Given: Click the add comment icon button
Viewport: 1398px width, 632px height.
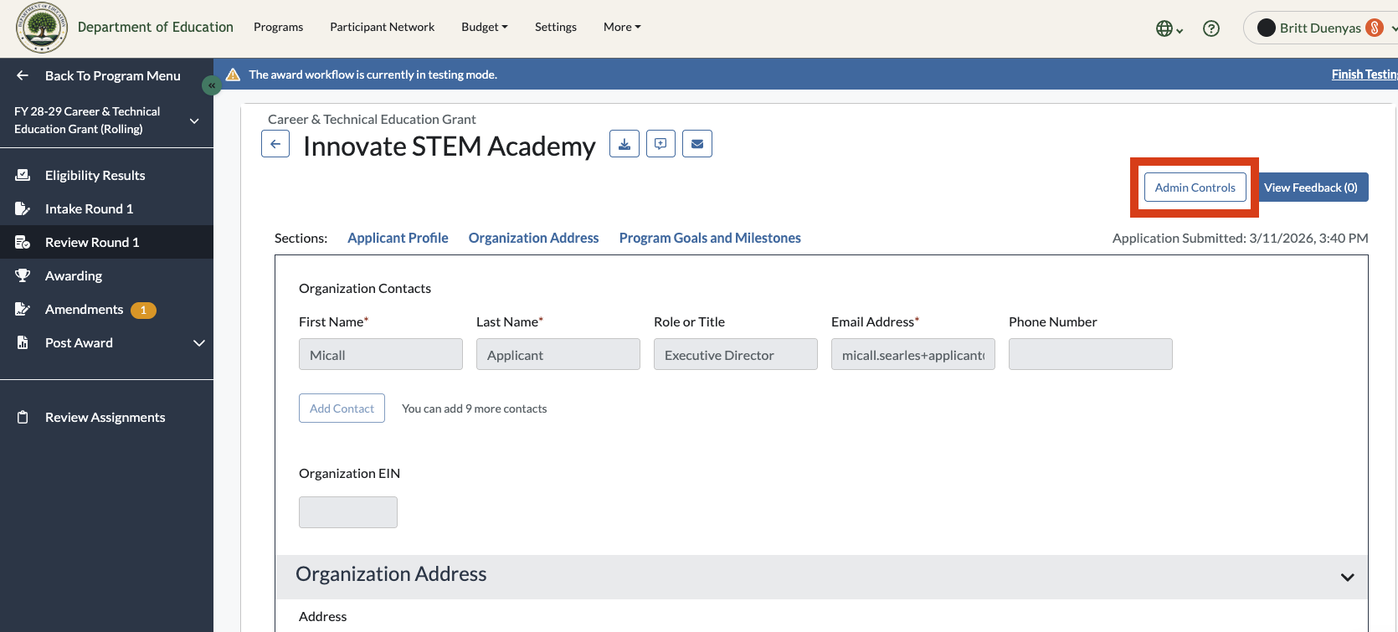Looking at the screenshot, I should [x=660, y=144].
